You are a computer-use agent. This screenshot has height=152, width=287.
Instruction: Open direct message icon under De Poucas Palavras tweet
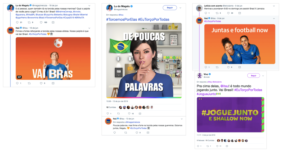(x=140, y=113)
